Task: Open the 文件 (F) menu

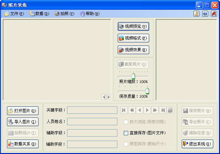Action: pos(14,14)
